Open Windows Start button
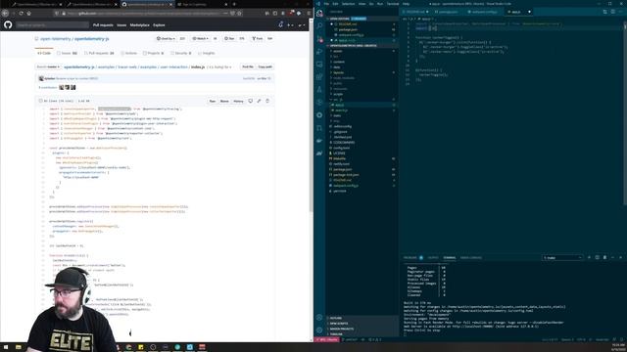The width and height of the screenshot is (627, 352). [6, 347]
